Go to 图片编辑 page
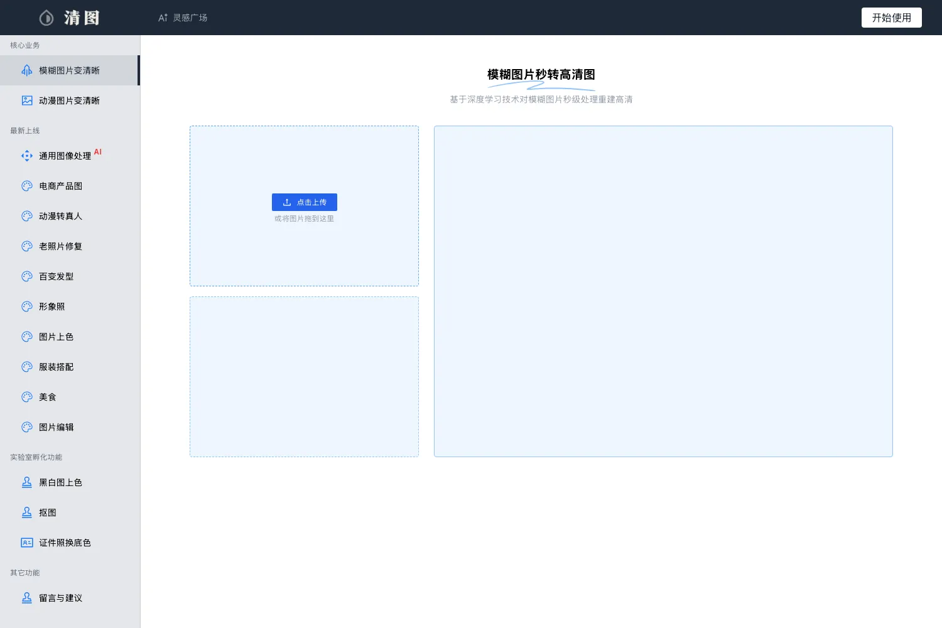The width and height of the screenshot is (942, 628). pos(70,427)
